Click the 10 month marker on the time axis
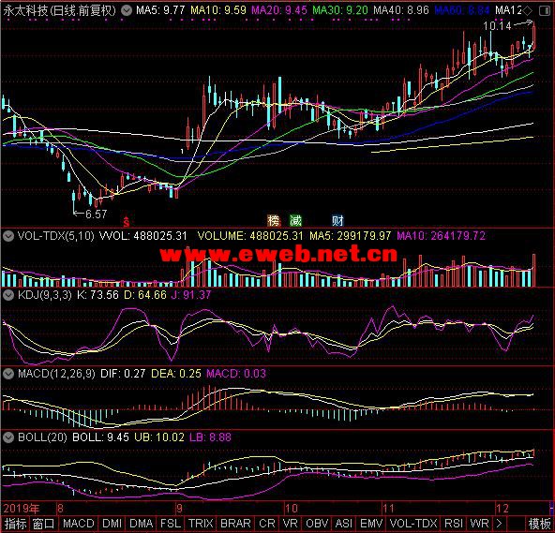Screen dimensions: 555x533 [x=292, y=509]
